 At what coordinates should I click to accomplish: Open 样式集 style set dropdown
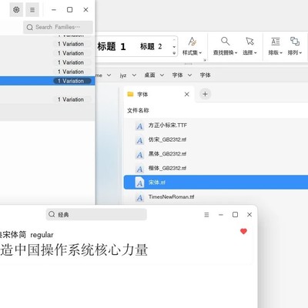[x=192, y=46]
